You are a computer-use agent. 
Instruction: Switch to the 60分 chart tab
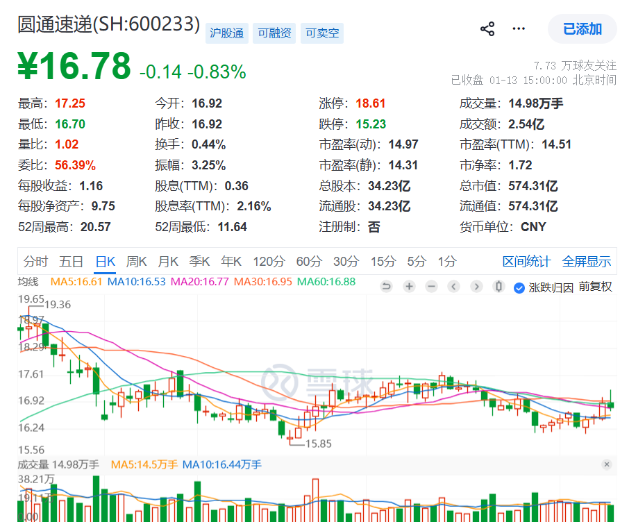coord(309,262)
